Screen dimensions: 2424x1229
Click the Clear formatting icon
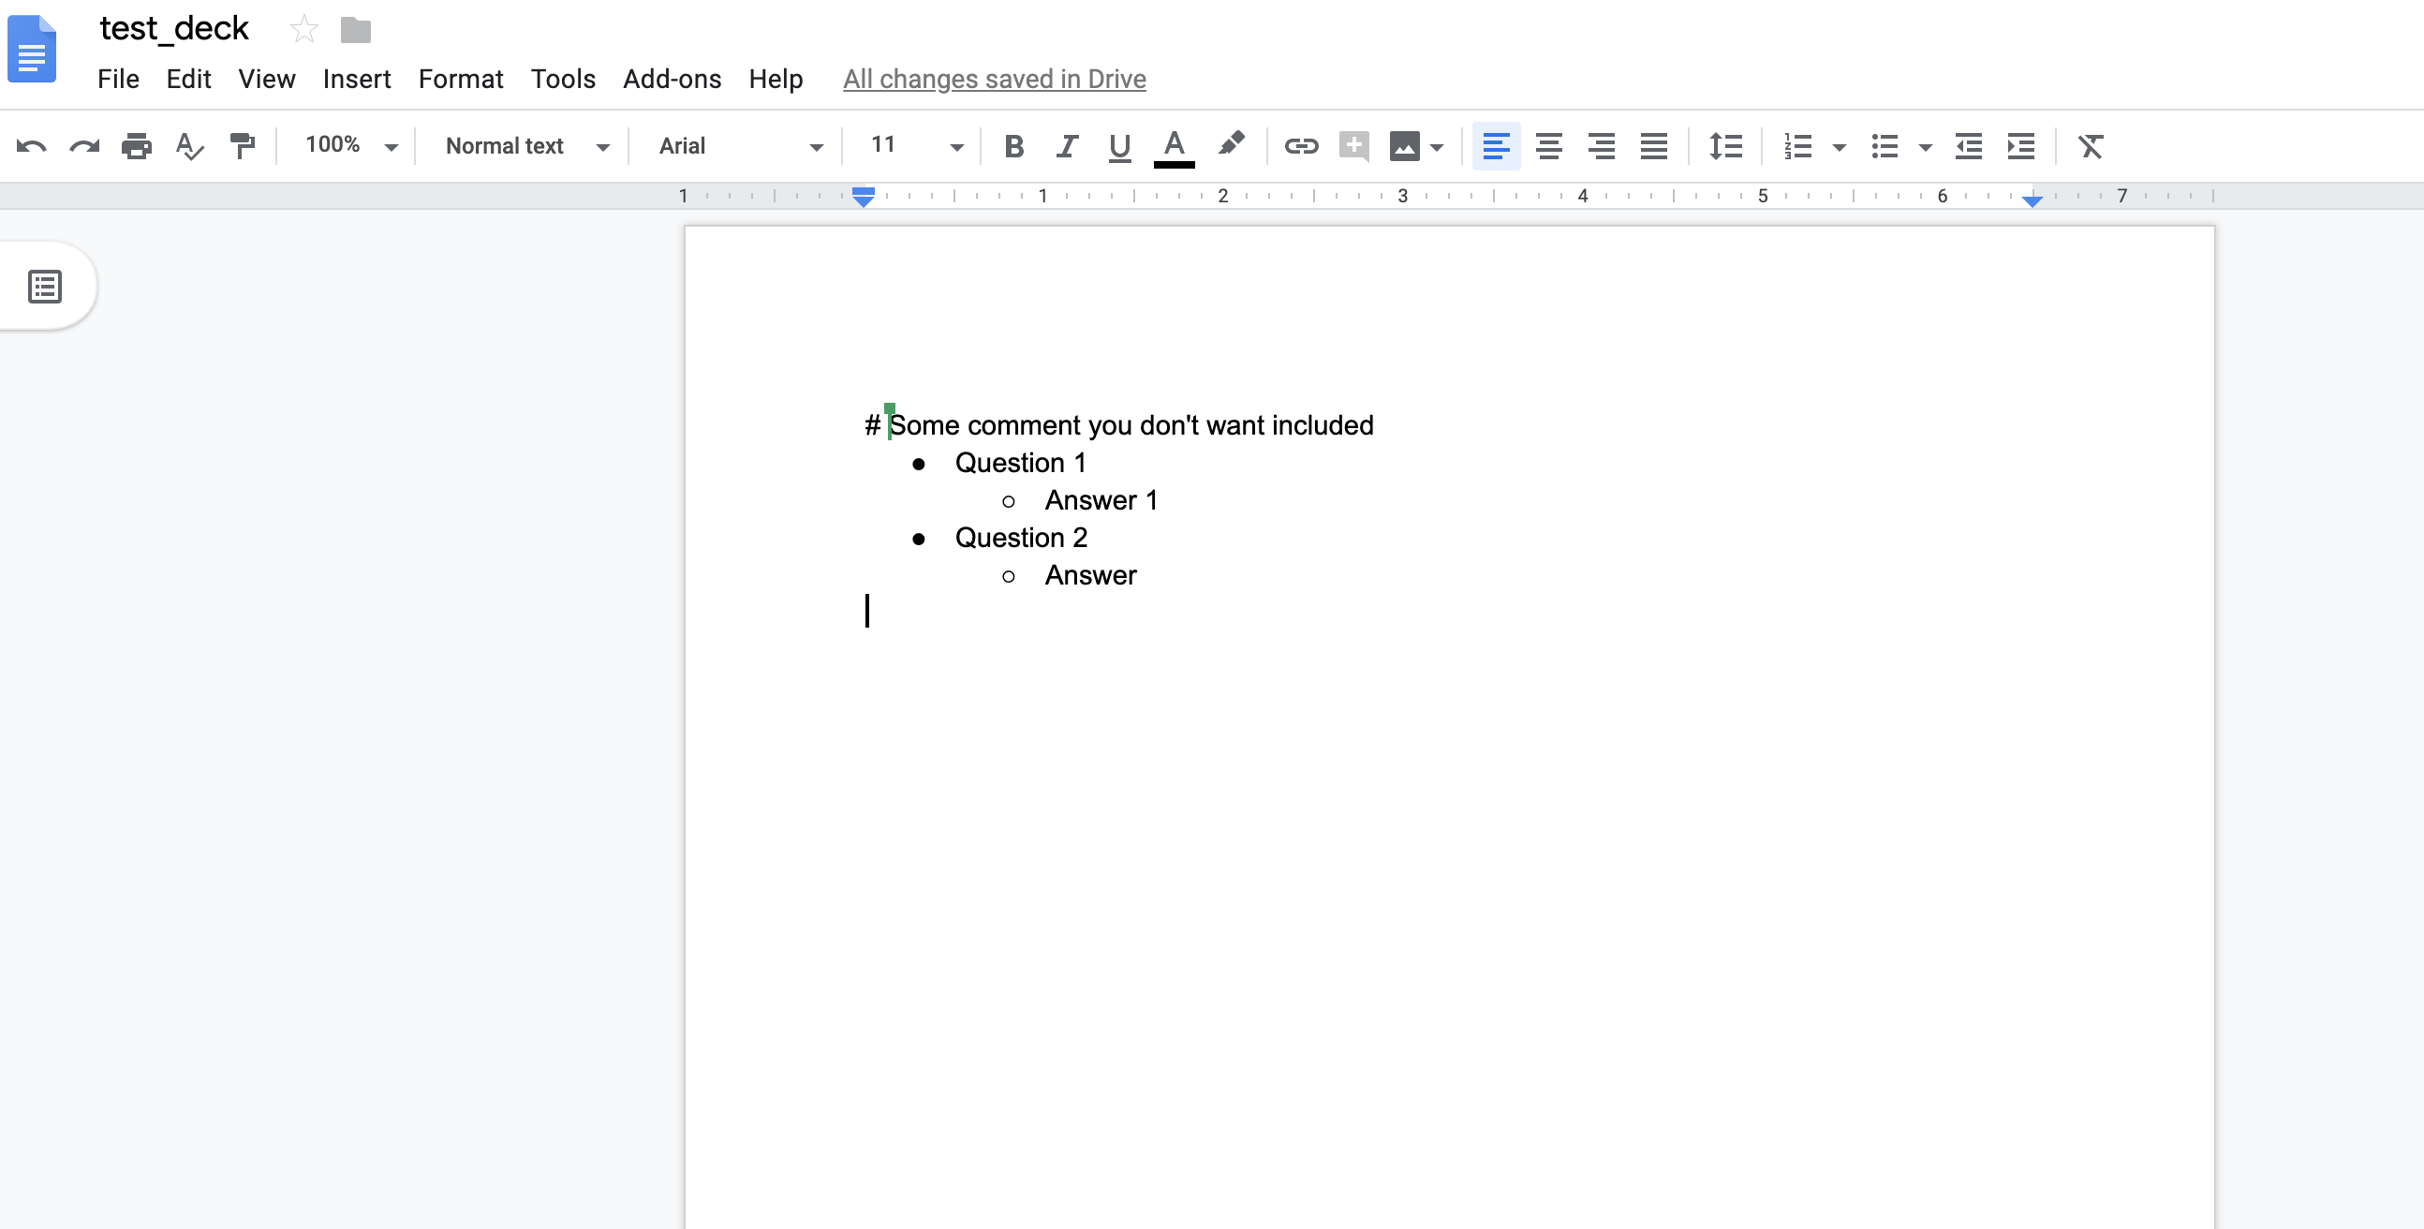(2090, 146)
